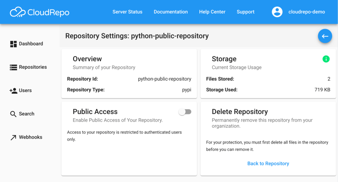
Task: Click the Overview card heading
Action: pos(87,59)
